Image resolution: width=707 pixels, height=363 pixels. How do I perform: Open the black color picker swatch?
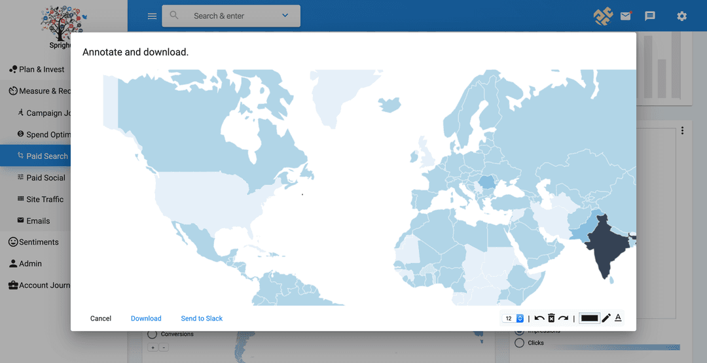pyautogui.click(x=589, y=319)
